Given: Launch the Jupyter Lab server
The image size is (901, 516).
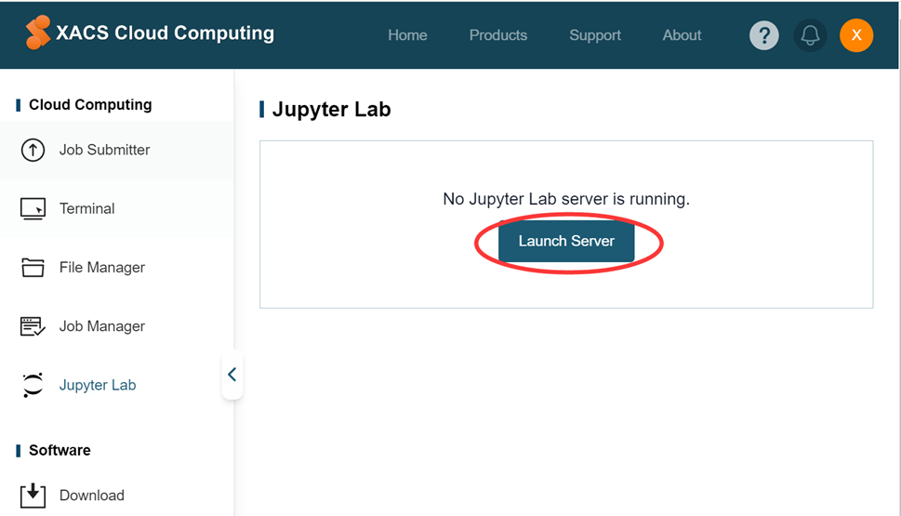Looking at the screenshot, I should (566, 242).
